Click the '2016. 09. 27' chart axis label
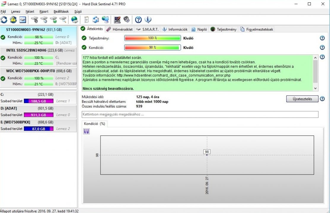Image resolution: width=330 pixels, height=213 pixels. pyautogui.click(x=207, y=185)
